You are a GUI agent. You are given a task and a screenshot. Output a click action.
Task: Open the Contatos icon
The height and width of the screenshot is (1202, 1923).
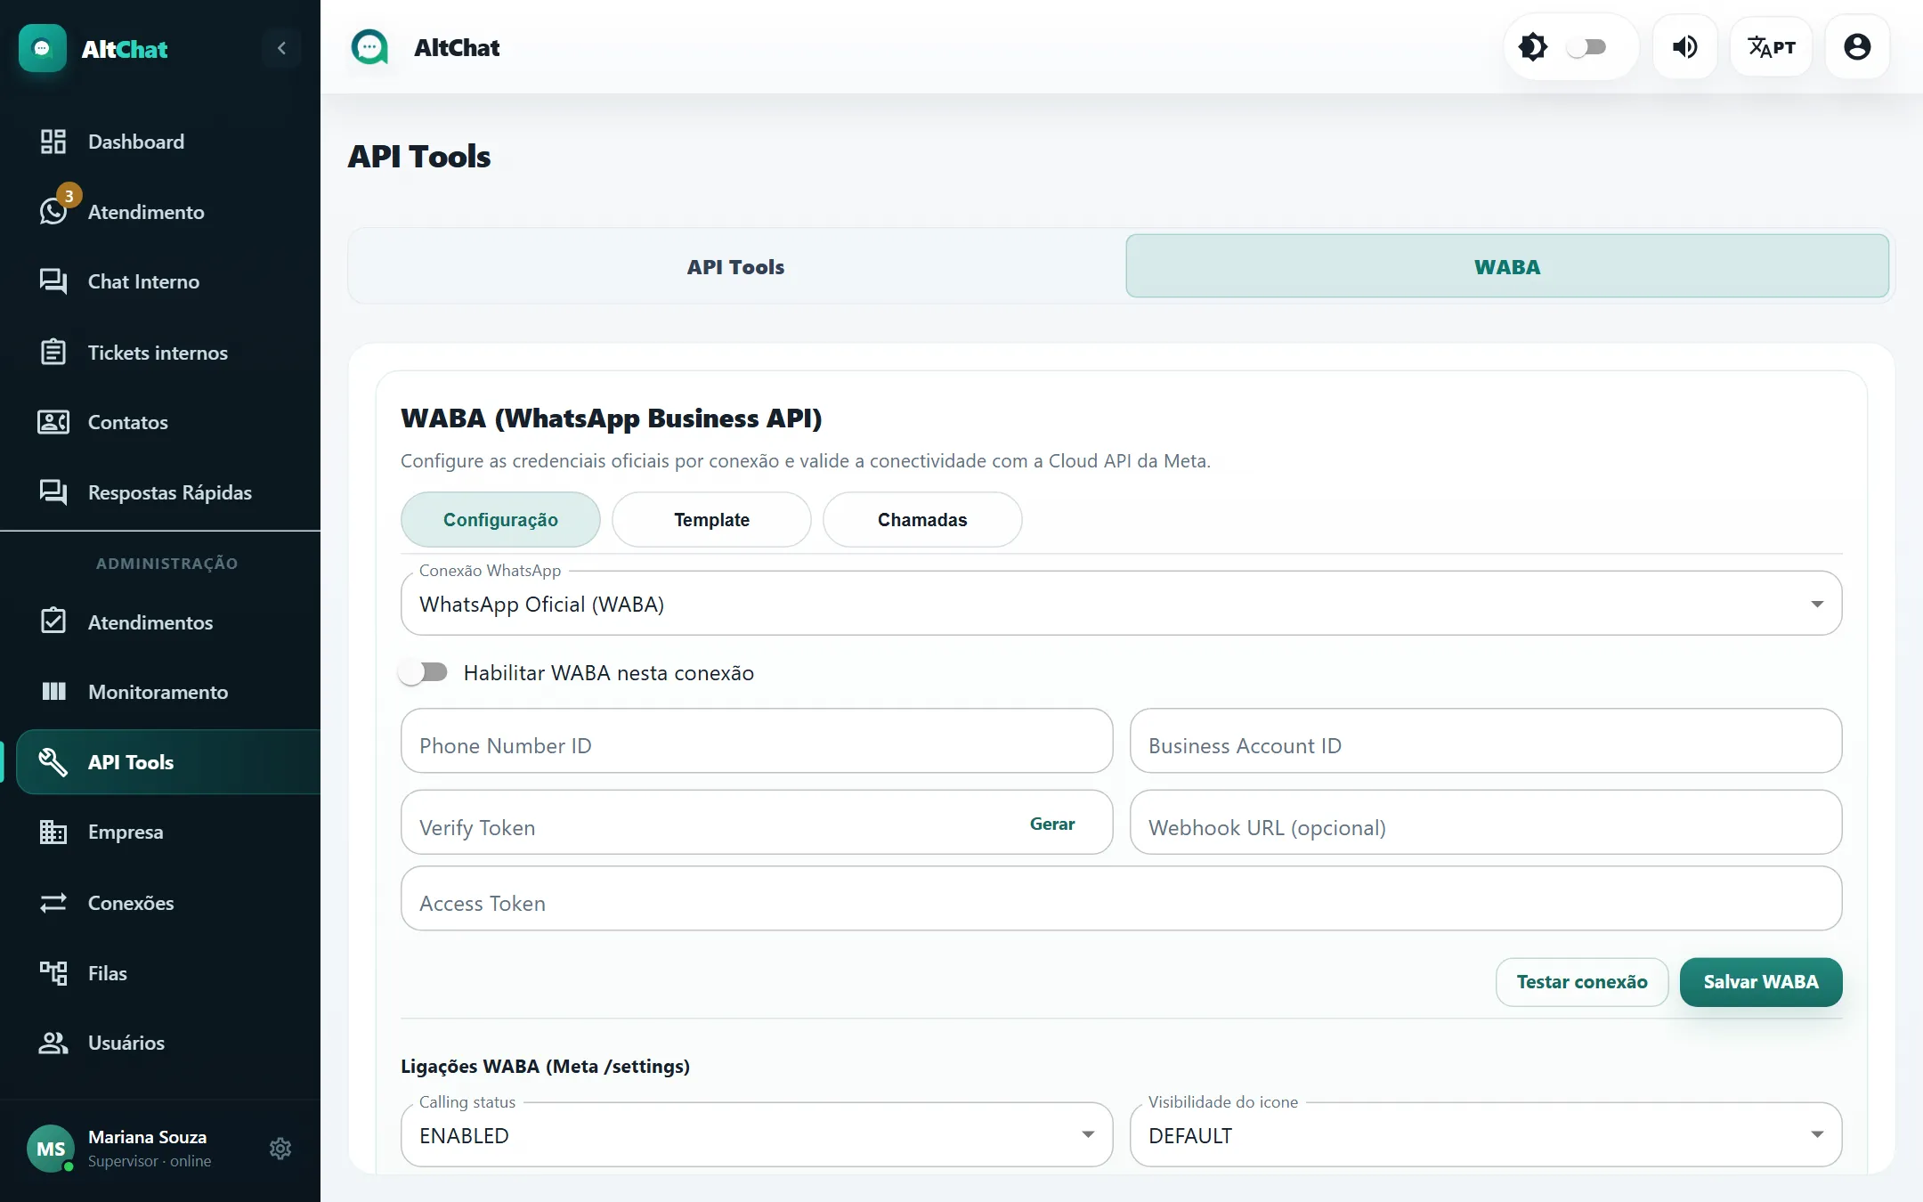(53, 422)
